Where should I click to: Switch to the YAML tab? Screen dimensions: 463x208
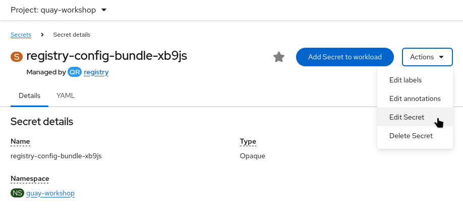tap(66, 95)
